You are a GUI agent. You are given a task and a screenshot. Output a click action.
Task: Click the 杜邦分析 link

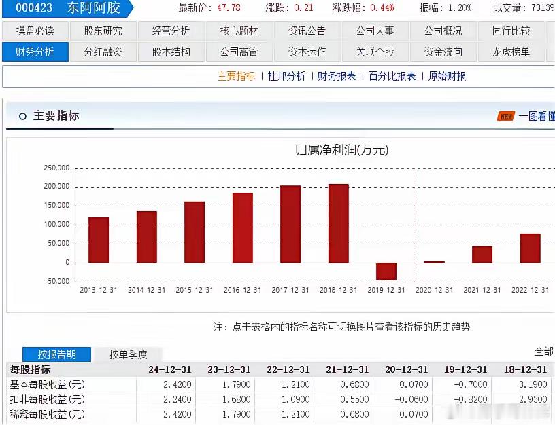286,76
